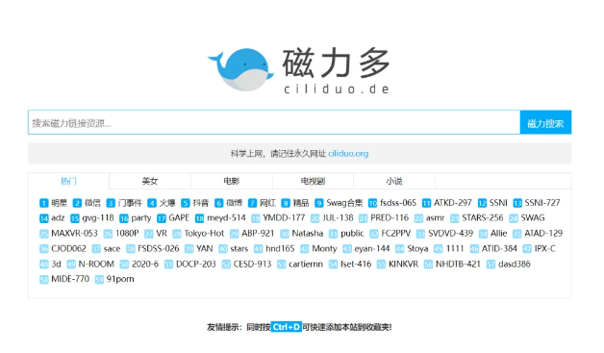Click the number 30 badge beside Natasha
This screenshot has height=353, width=604.
click(x=285, y=234)
